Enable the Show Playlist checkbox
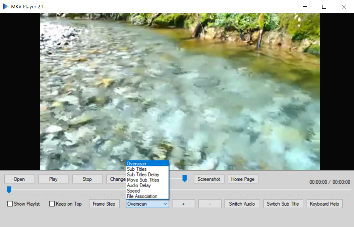This screenshot has width=354, height=227. pyautogui.click(x=10, y=204)
